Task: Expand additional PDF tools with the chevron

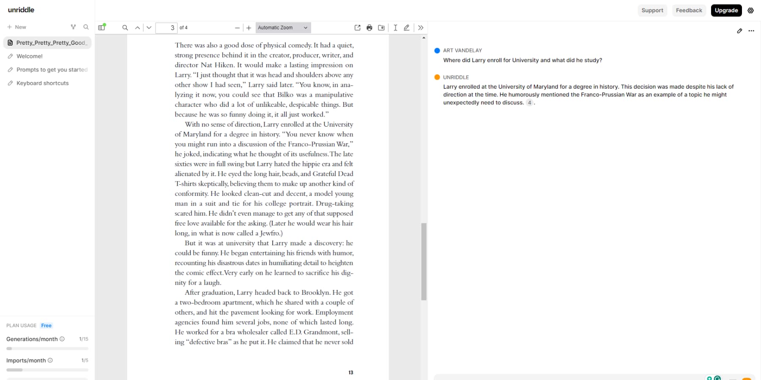Action: 421,27
